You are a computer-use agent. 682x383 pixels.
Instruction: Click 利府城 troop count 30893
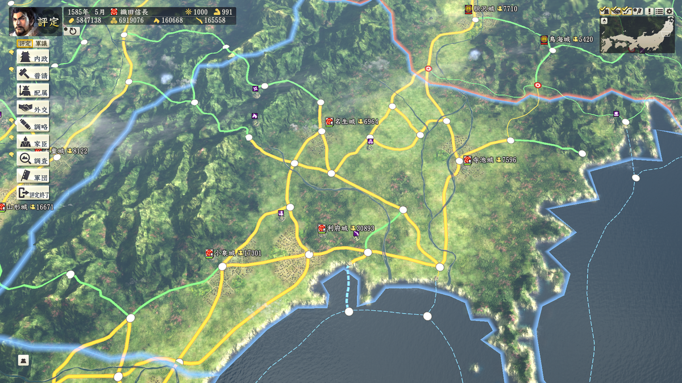365,228
